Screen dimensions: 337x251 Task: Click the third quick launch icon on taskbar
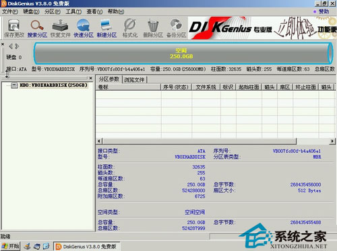(x=47, y=246)
